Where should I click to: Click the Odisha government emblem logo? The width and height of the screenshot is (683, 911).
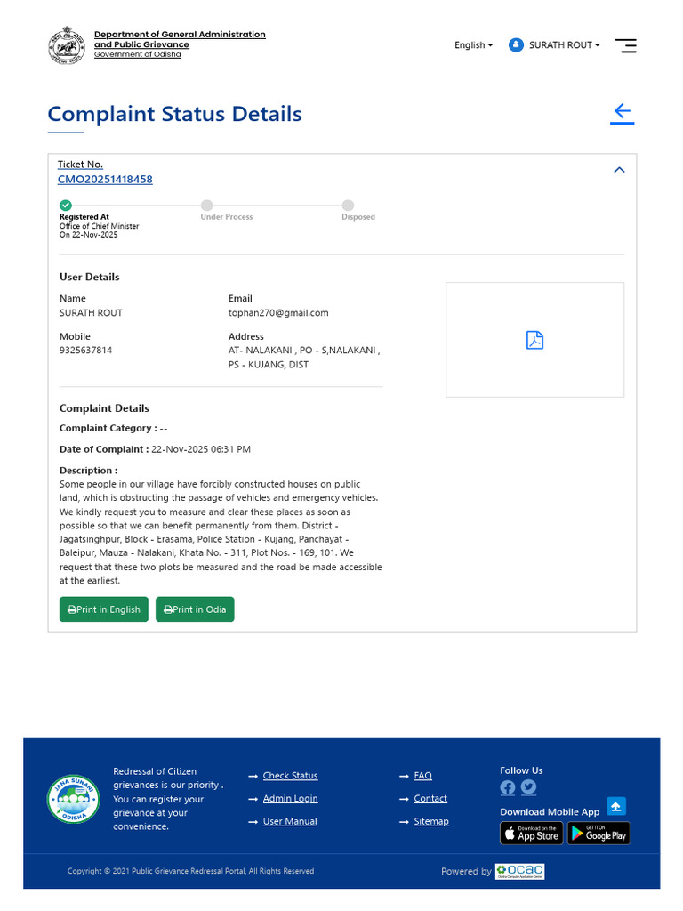[67, 44]
